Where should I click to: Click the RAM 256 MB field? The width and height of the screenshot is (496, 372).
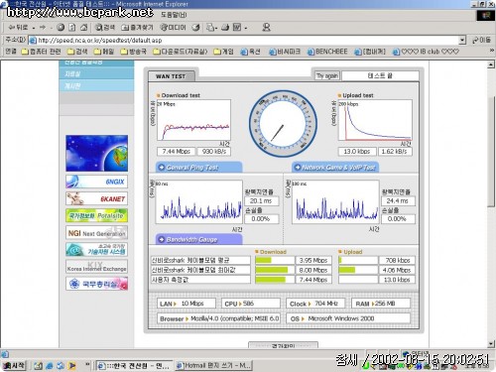click(x=381, y=304)
